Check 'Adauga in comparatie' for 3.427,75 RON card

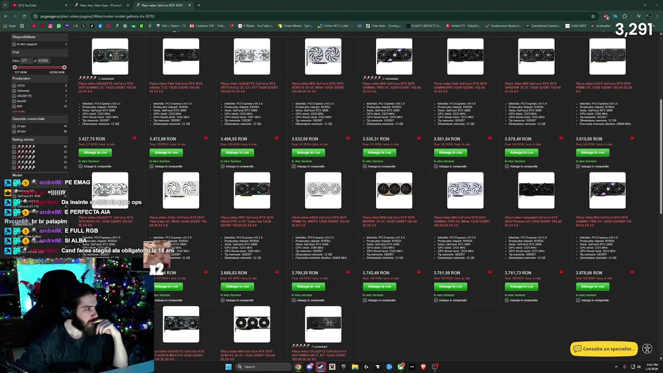click(x=80, y=166)
